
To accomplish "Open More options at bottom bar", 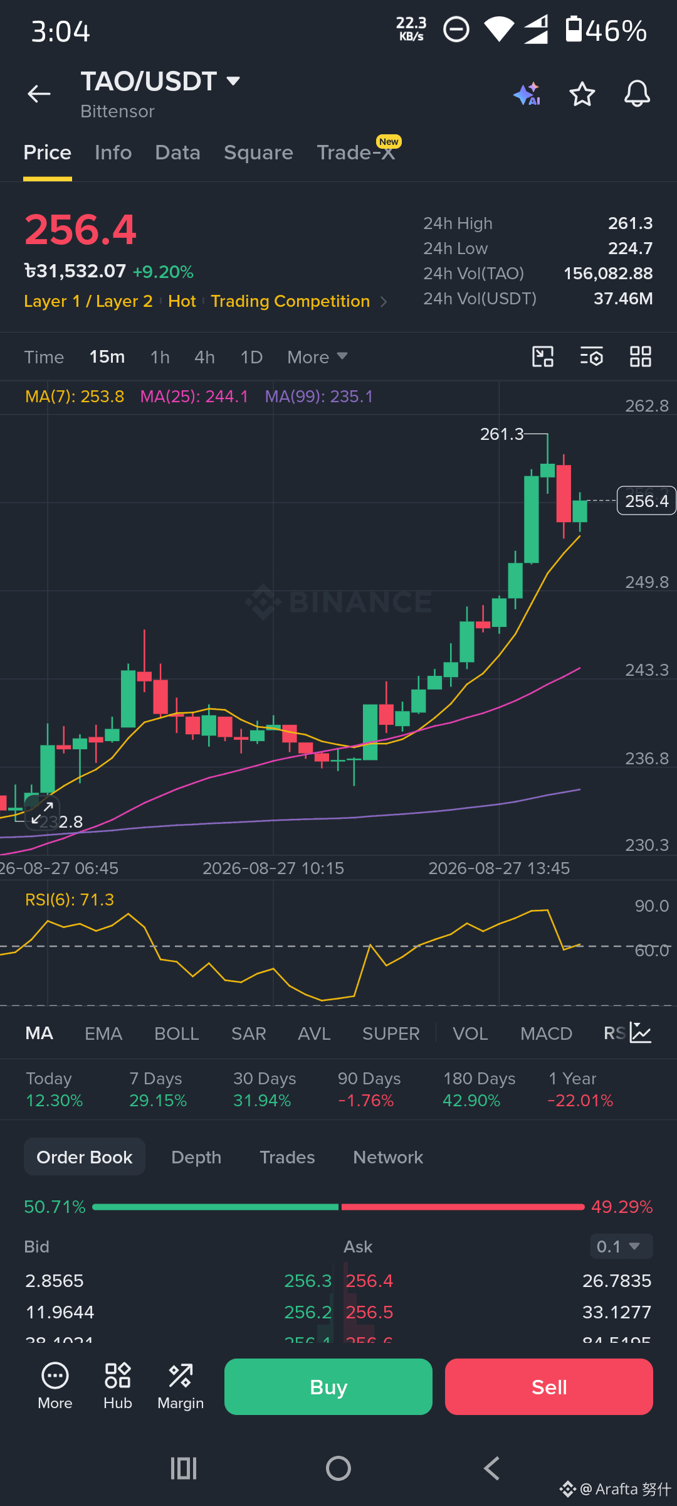I will pyautogui.click(x=55, y=1387).
